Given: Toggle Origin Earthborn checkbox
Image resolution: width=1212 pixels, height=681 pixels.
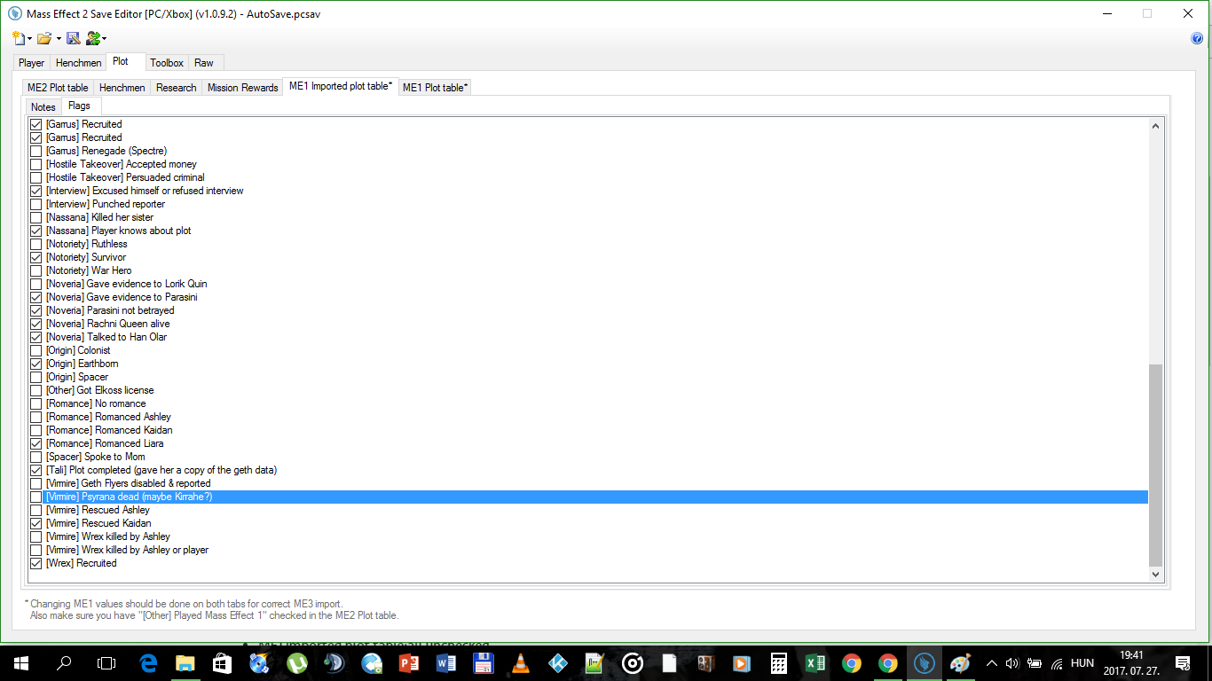Looking at the screenshot, I should click(36, 364).
